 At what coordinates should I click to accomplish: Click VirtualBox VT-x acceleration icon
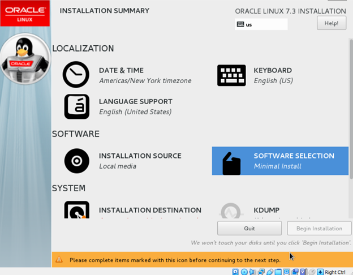303,272
